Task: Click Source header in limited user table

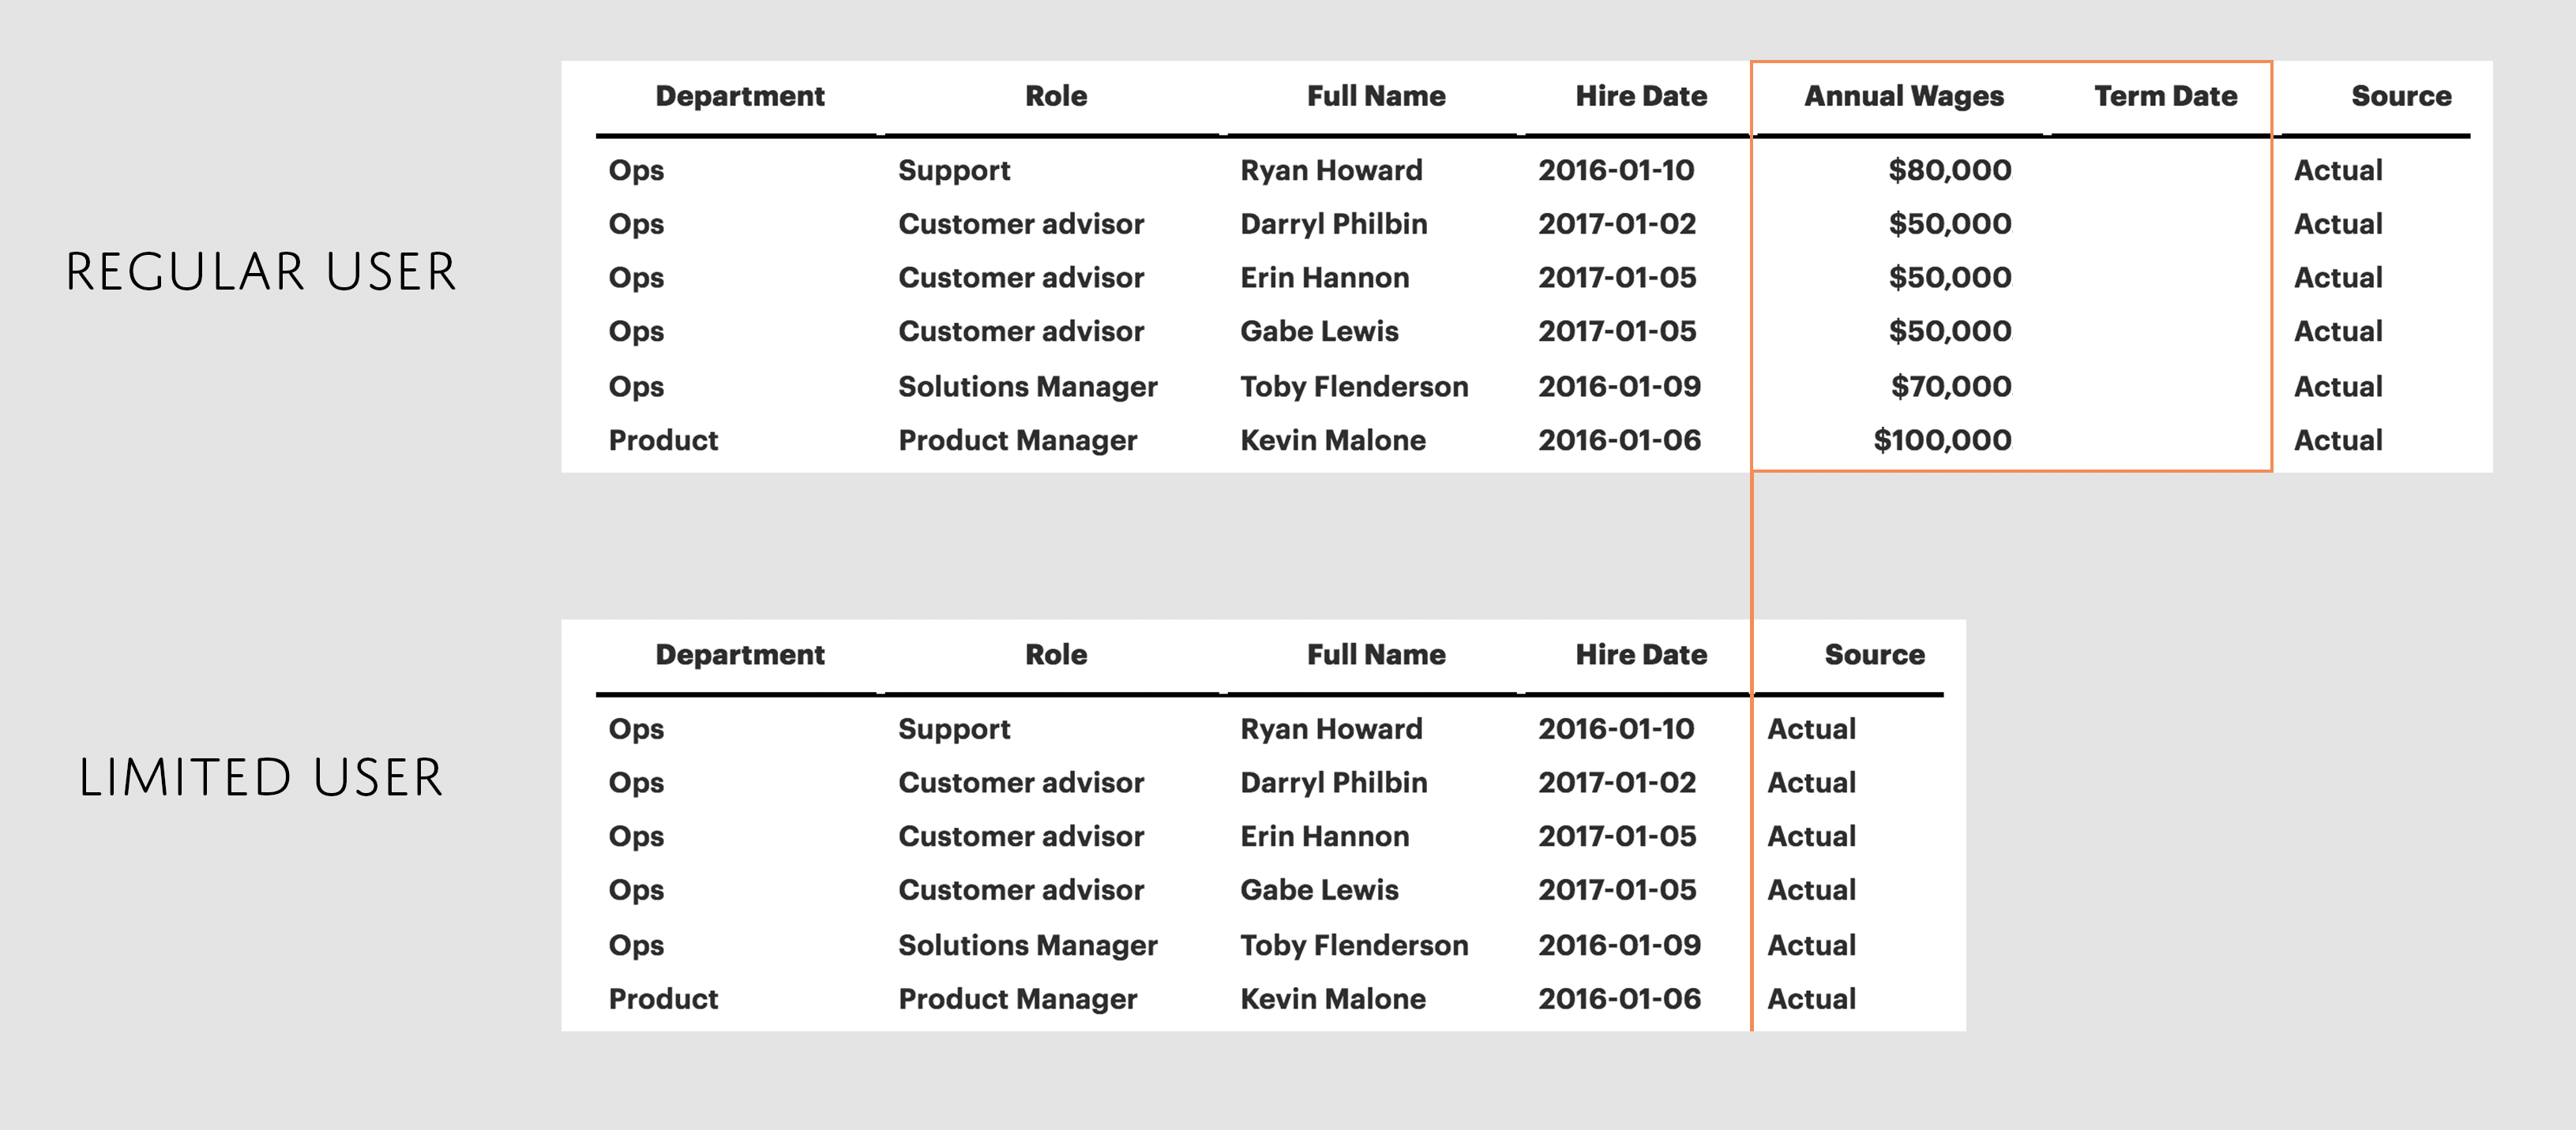Action: 1873,654
